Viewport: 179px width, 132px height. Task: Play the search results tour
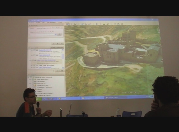tap(53, 44)
